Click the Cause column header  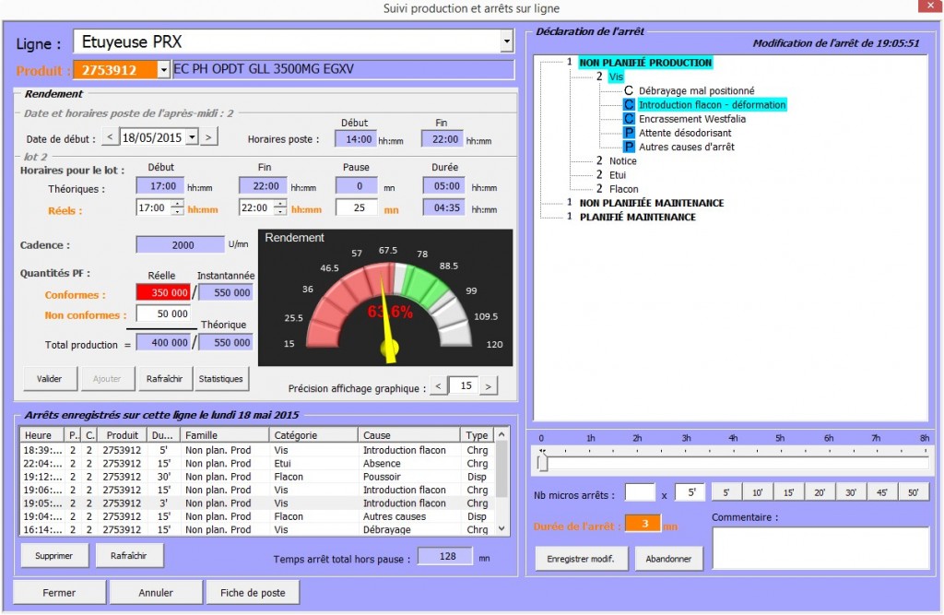pyautogui.click(x=409, y=435)
